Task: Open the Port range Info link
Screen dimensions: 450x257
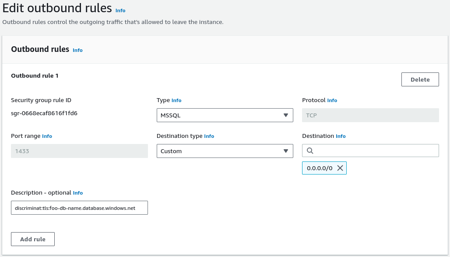Action: click(x=47, y=136)
